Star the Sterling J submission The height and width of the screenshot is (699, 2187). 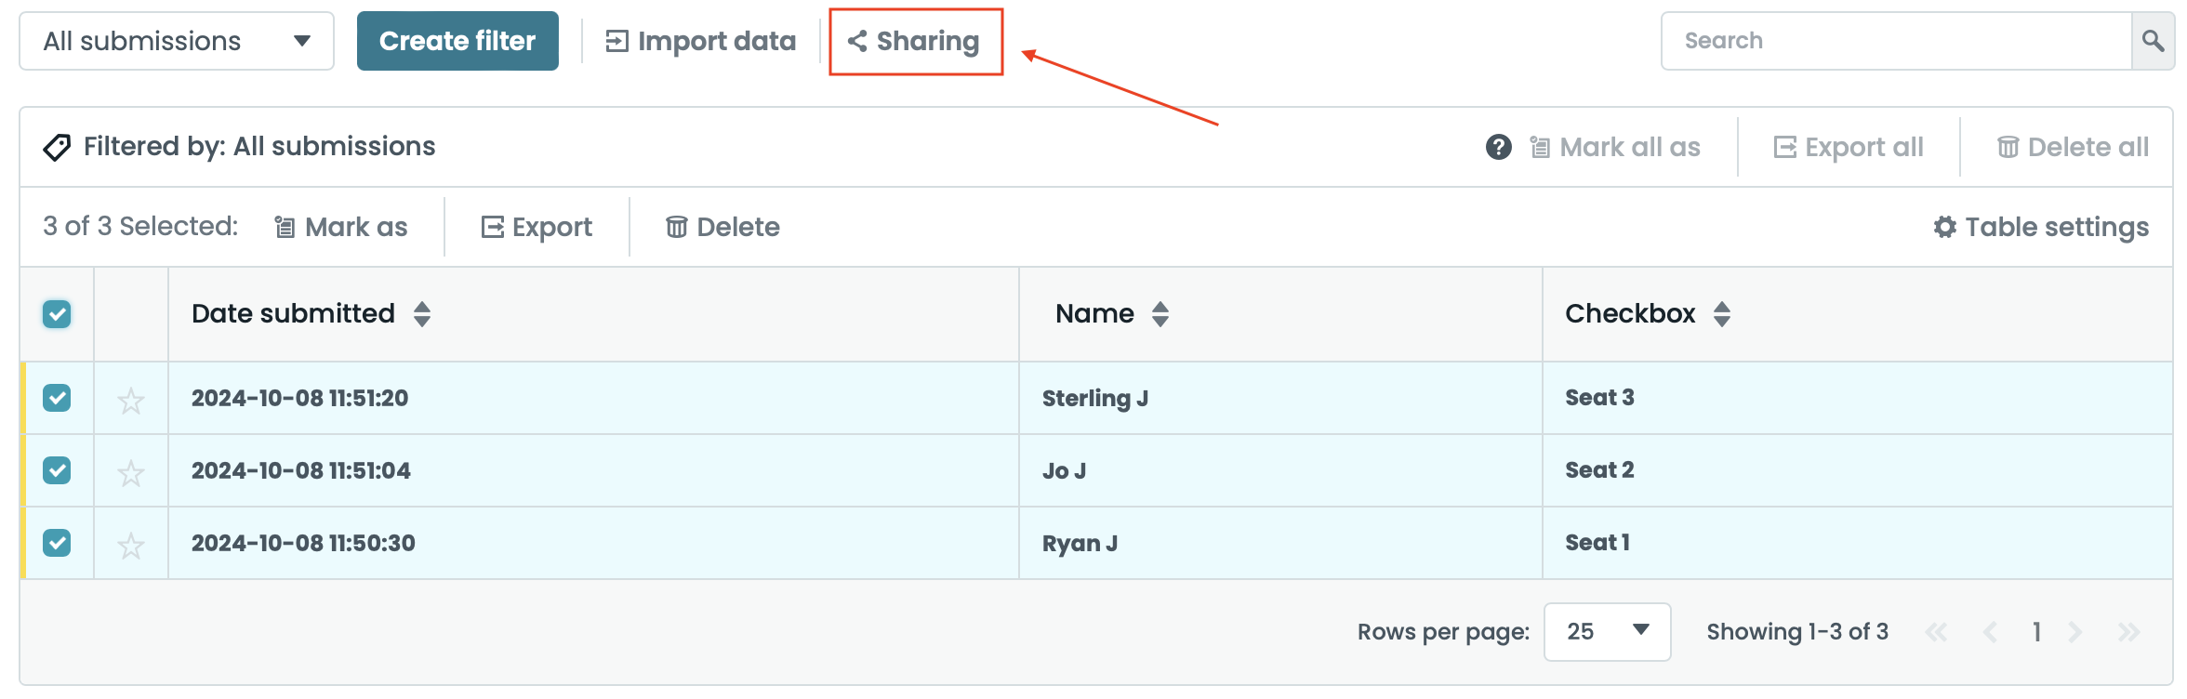131,401
